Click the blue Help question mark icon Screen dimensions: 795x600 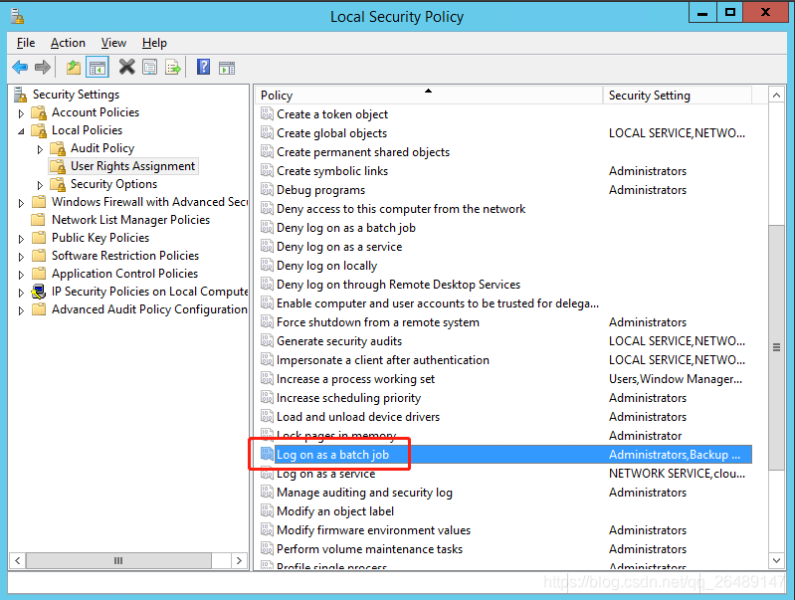tap(203, 67)
